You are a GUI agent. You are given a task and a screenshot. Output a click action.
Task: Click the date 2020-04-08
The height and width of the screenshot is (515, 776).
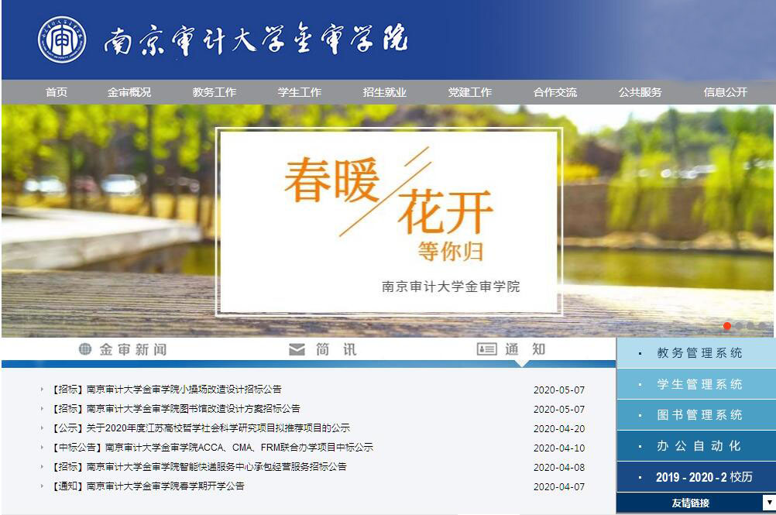pos(559,467)
